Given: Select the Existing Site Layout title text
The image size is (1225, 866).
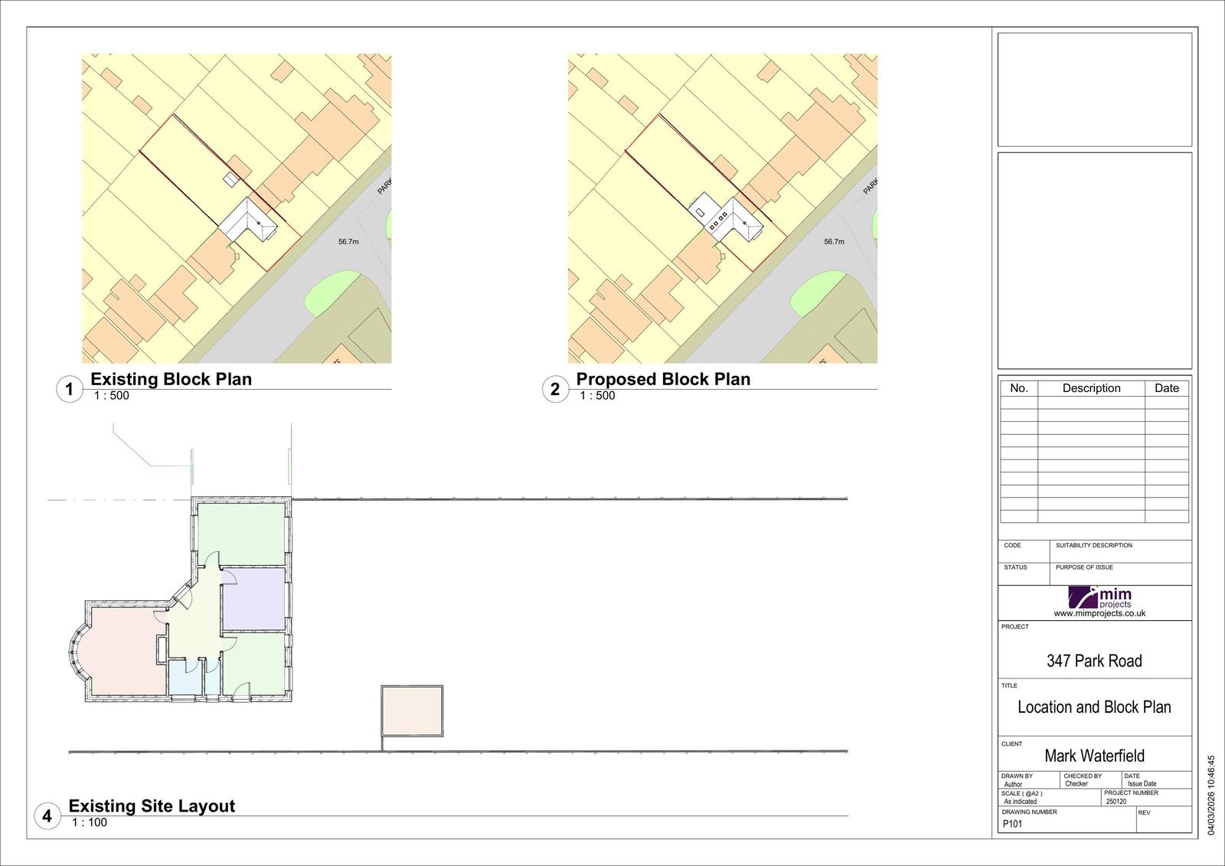Looking at the screenshot, I should 152,805.
